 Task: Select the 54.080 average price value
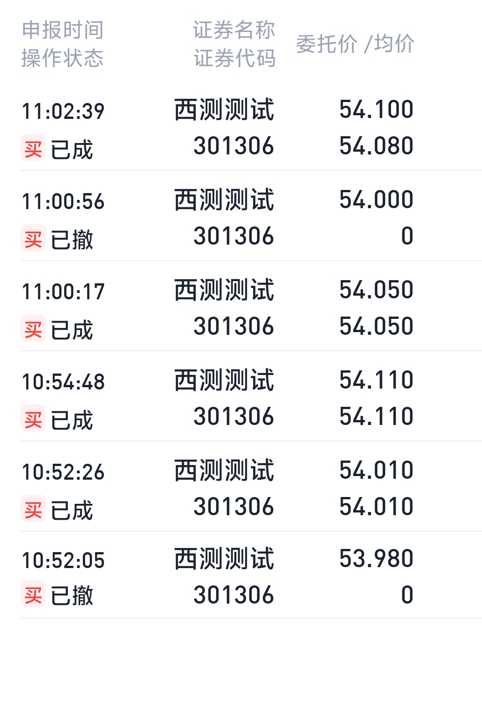click(376, 146)
